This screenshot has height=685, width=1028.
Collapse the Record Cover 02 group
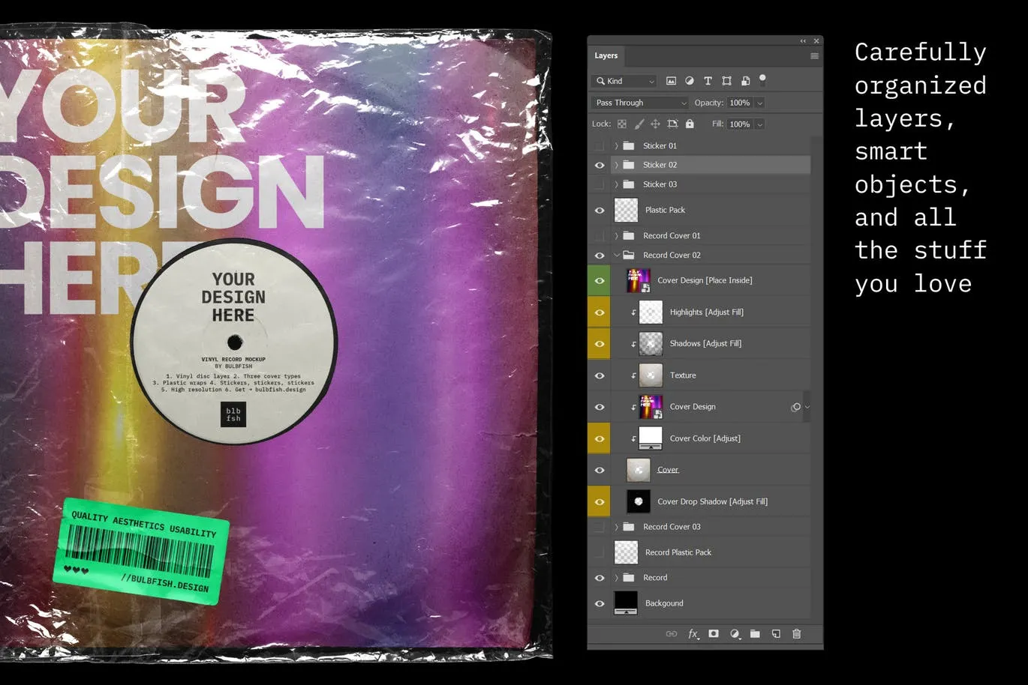617,254
